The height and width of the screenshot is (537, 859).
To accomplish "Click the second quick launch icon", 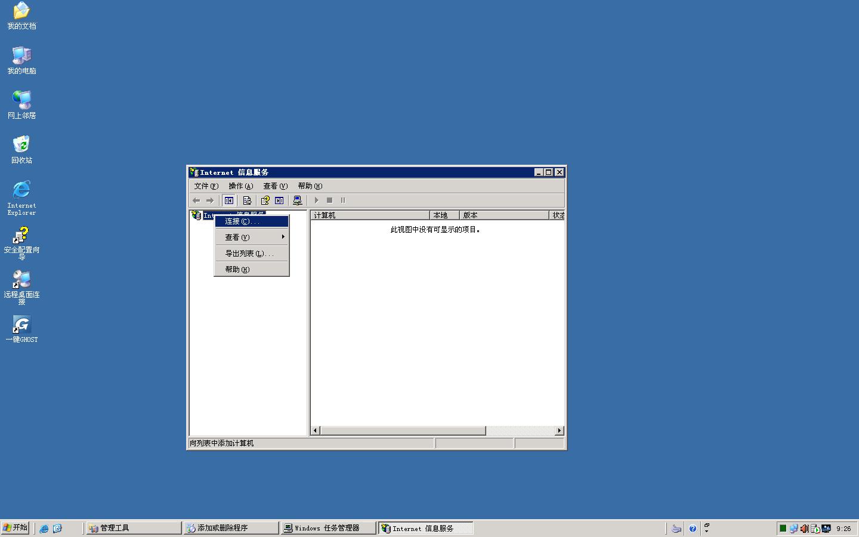I will (x=57, y=529).
